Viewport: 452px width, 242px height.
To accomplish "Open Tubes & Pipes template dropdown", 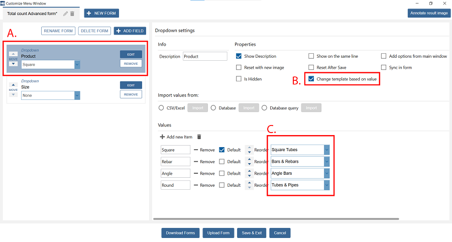I will click(327, 185).
